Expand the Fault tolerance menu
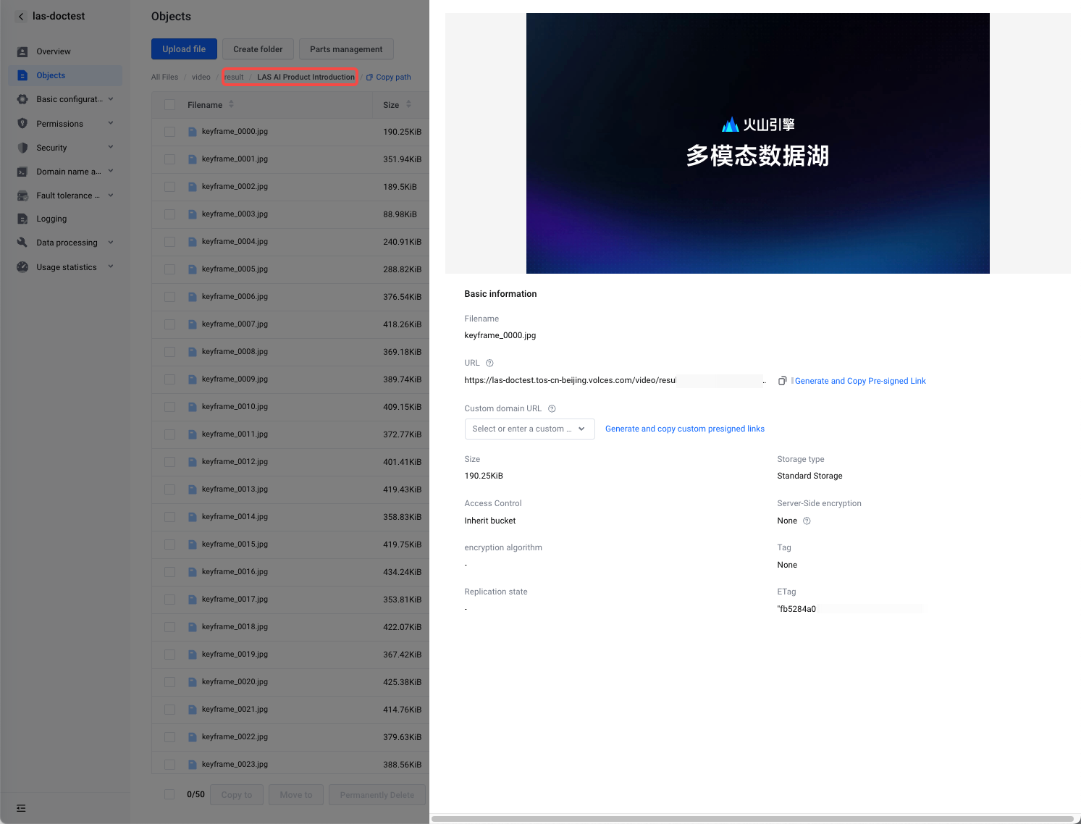1081x824 pixels. tap(111, 195)
